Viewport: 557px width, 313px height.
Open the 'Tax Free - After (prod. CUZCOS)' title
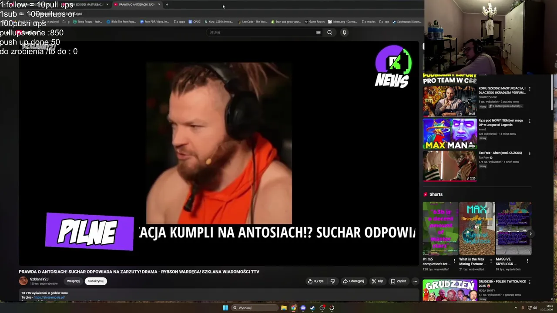[500, 153]
